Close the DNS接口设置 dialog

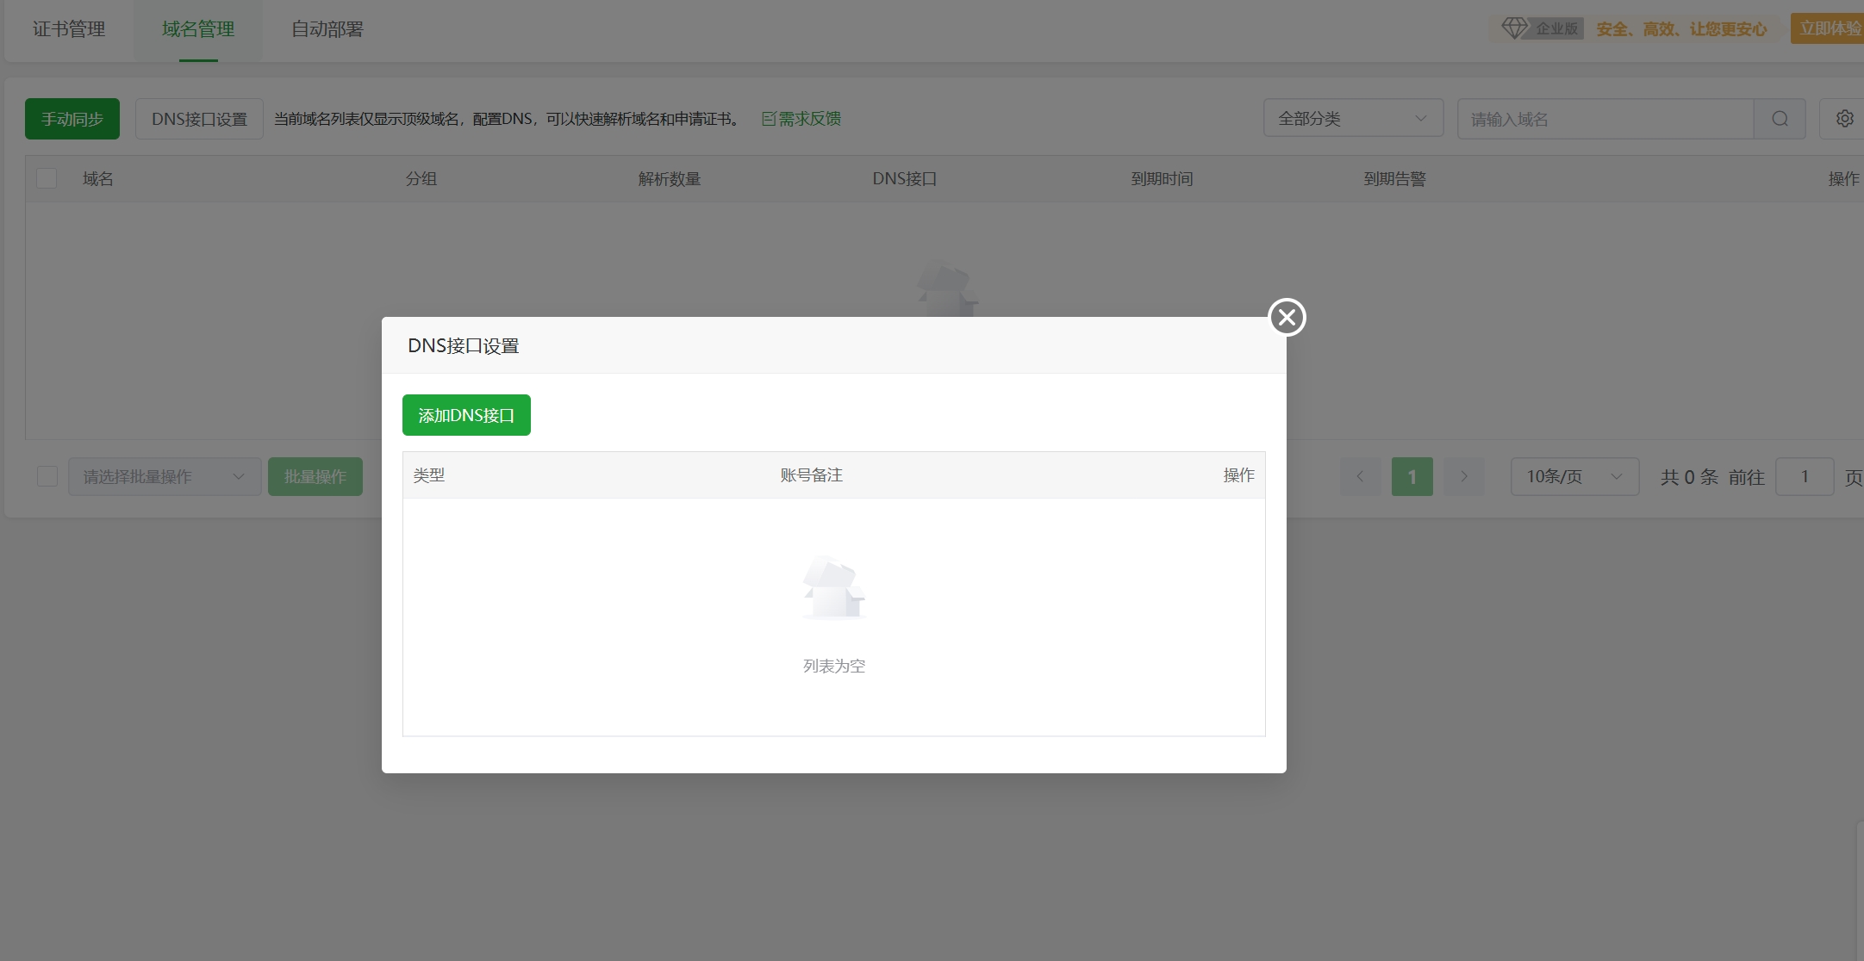click(x=1287, y=318)
